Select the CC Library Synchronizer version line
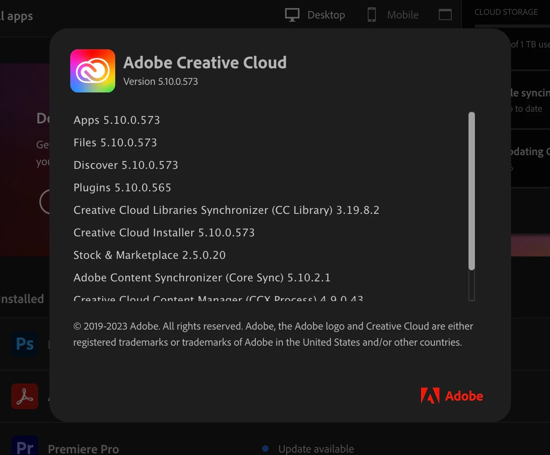550x455 pixels. (226, 210)
